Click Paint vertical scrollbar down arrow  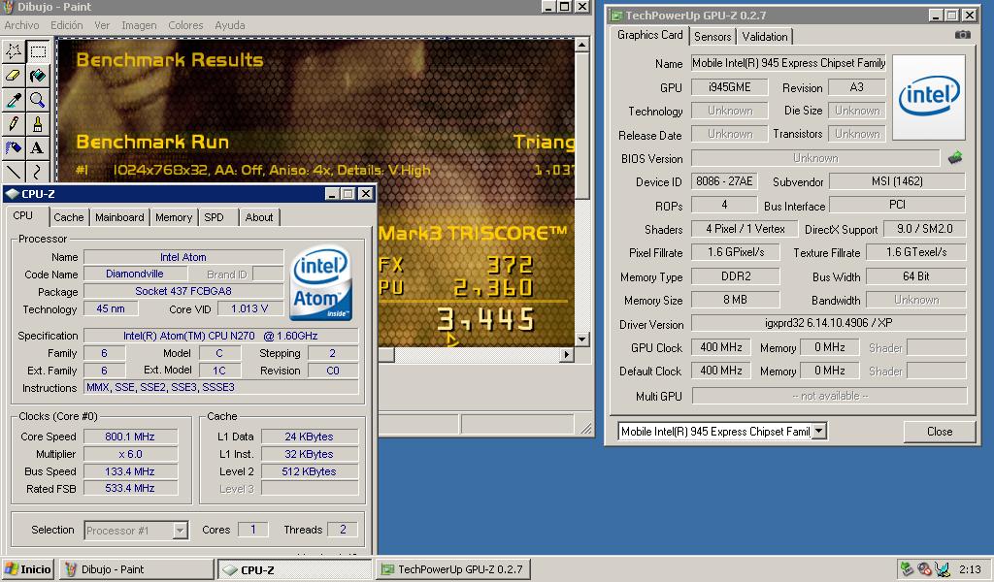tap(581, 339)
